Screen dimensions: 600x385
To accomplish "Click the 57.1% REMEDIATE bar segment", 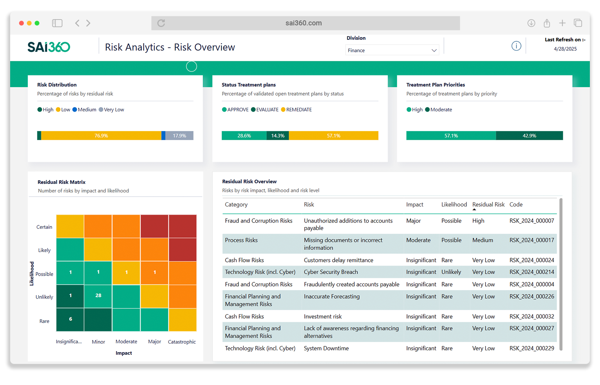I will [x=334, y=135].
